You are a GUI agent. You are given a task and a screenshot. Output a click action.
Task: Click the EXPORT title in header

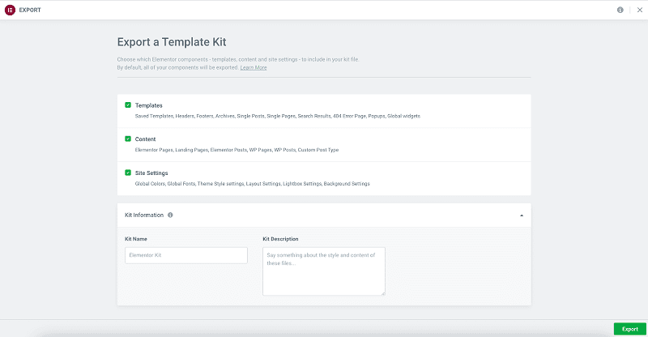(x=30, y=10)
